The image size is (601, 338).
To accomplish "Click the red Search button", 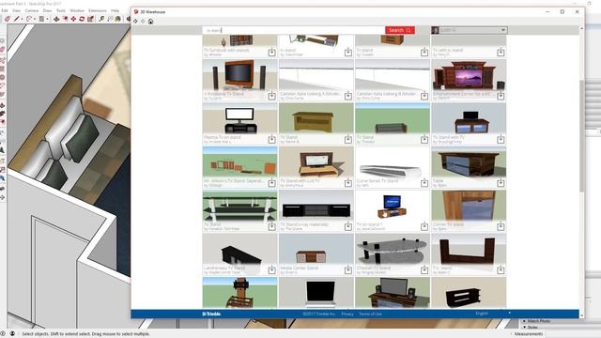I will (x=400, y=30).
